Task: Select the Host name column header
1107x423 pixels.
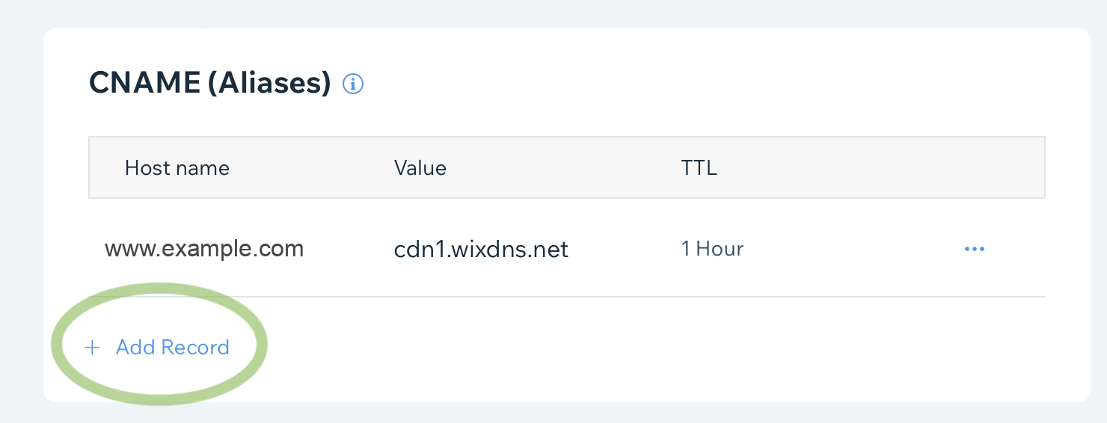Action: [x=177, y=168]
